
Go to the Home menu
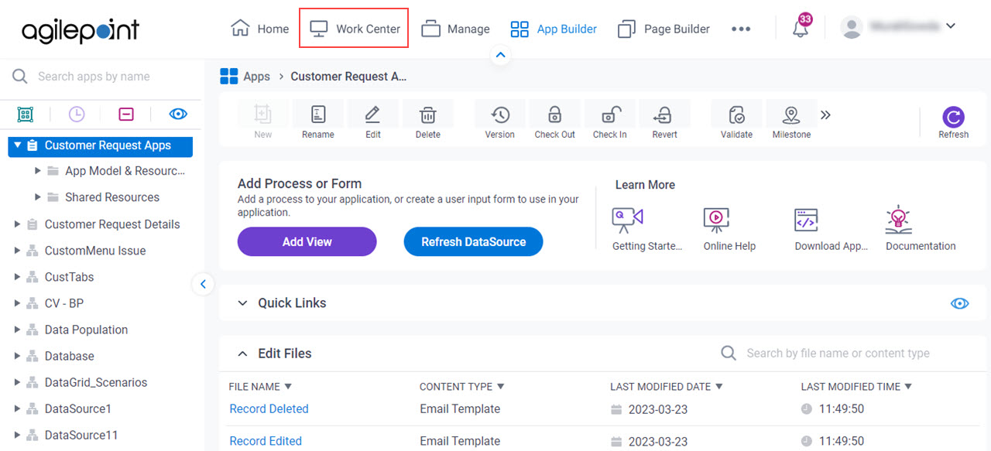(x=260, y=29)
